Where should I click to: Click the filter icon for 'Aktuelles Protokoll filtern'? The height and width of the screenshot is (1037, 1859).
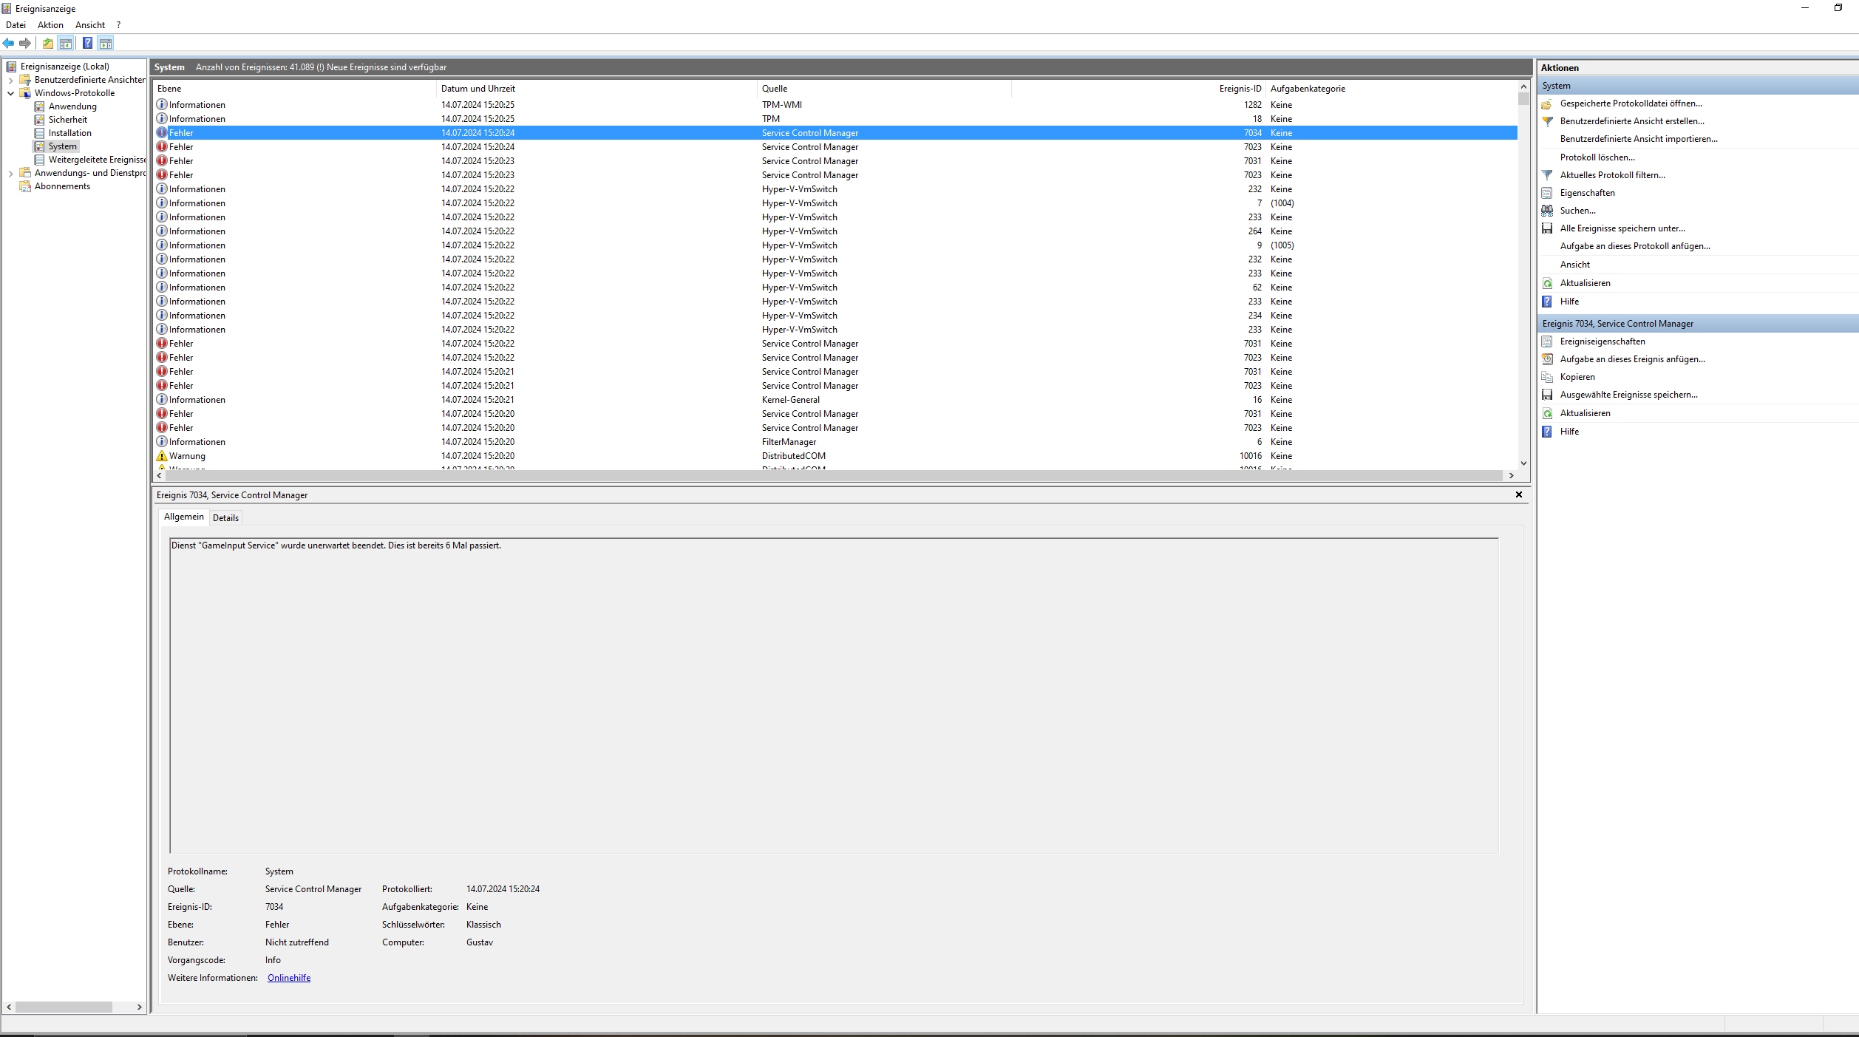pyautogui.click(x=1547, y=175)
